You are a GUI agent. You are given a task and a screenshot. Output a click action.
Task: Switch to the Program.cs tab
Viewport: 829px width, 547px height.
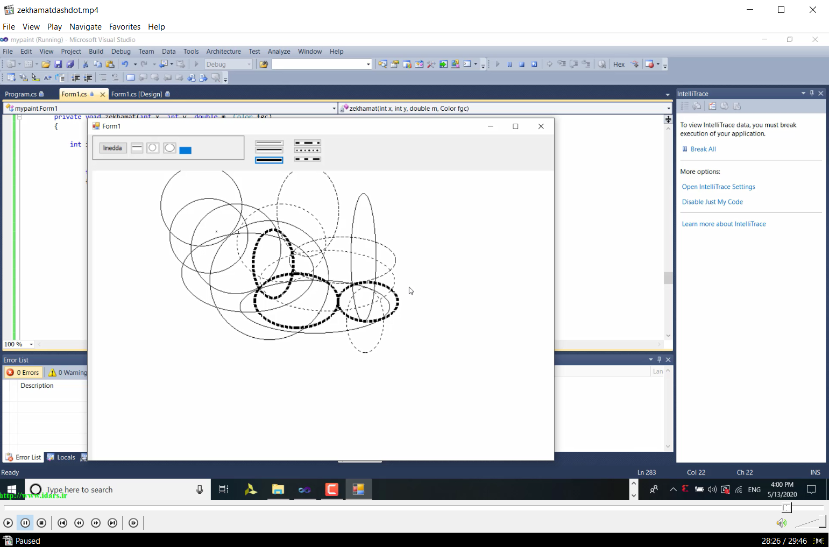coord(24,94)
